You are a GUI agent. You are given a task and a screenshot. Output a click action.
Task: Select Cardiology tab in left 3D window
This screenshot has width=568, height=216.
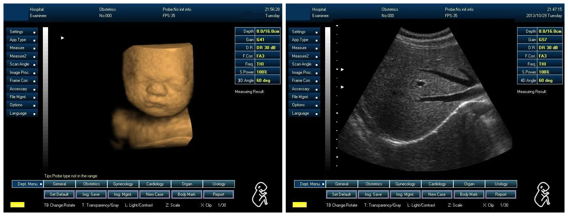point(155,184)
